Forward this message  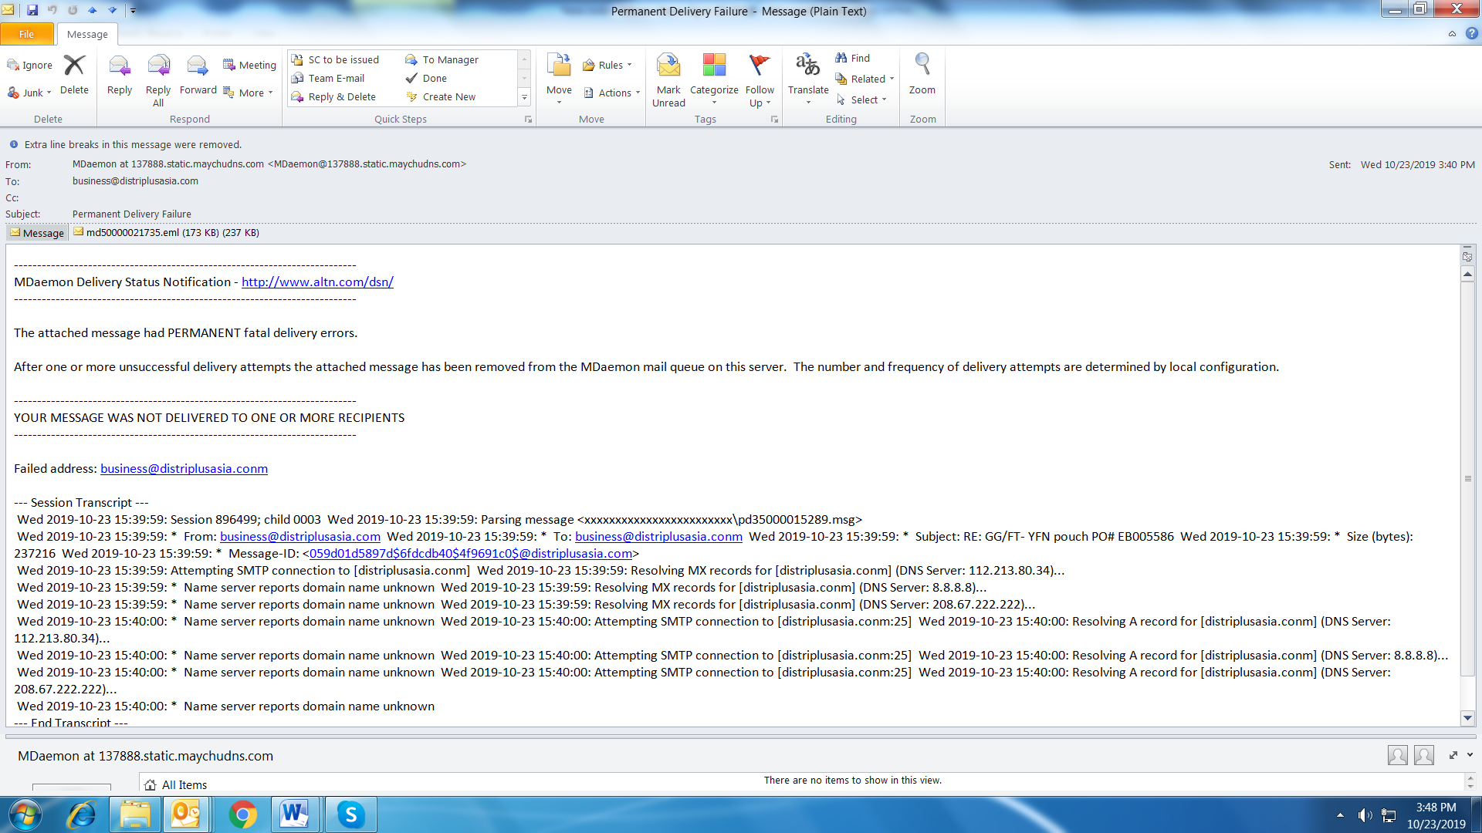point(198,74)
